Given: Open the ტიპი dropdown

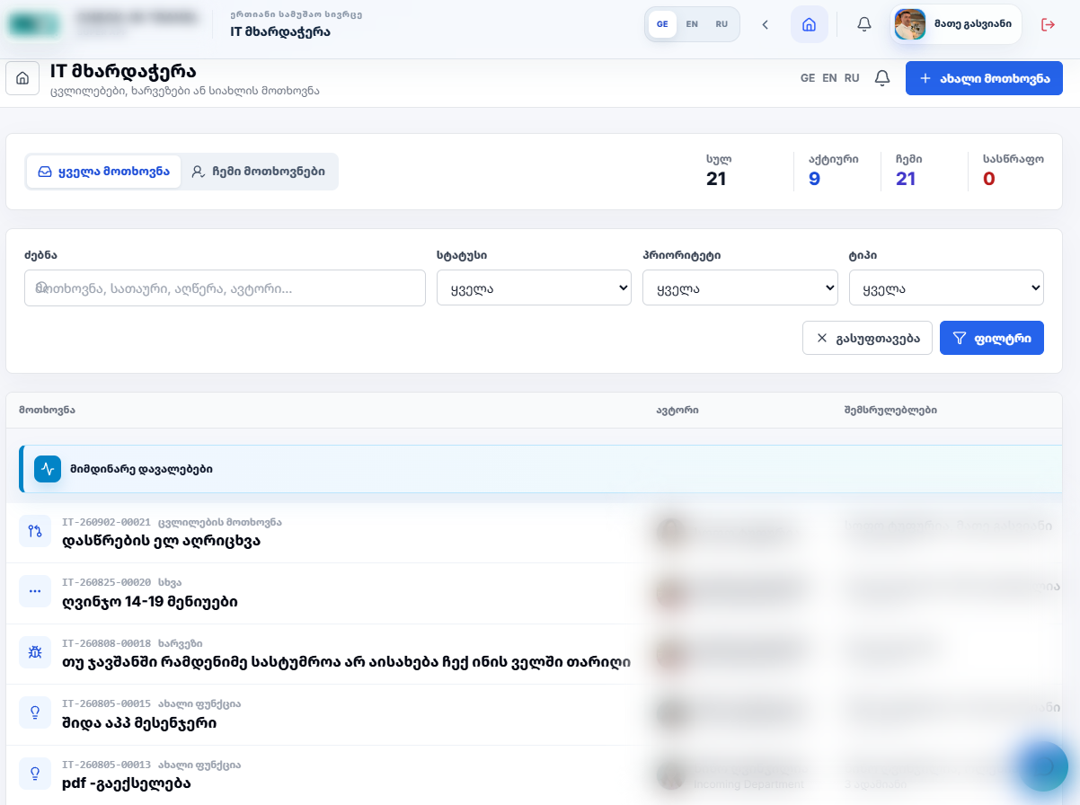Looking at the screenshot, I should tap(946, 288).
